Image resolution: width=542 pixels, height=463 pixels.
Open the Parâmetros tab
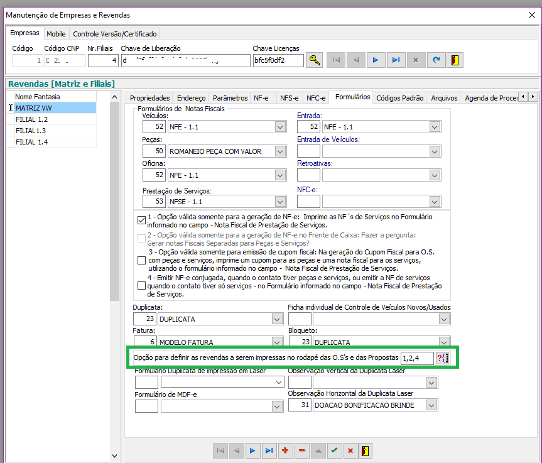click(230, 98)
